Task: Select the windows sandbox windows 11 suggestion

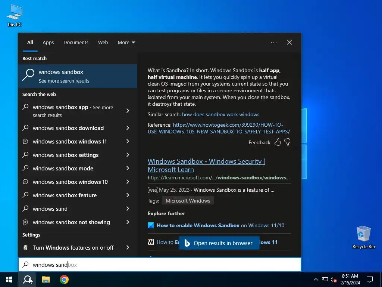Action: coord(71,141)
